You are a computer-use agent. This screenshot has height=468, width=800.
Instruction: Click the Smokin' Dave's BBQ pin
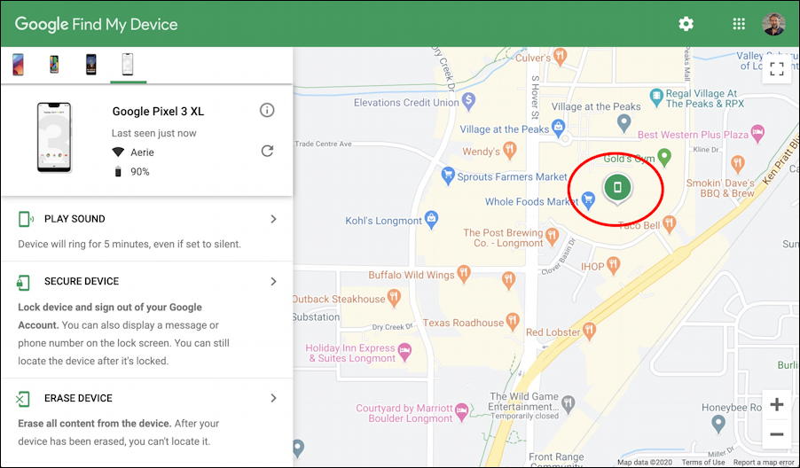pos(737,164)
